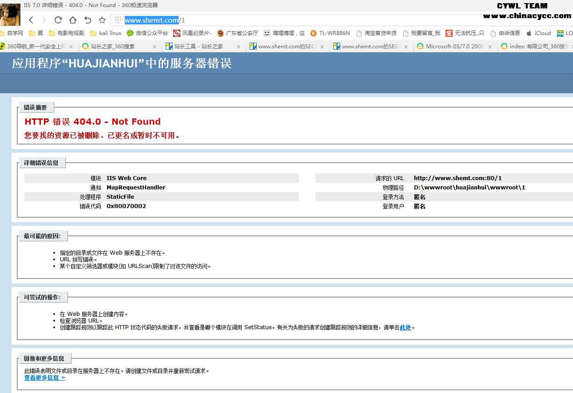This screenshot has width=573, height=393.
Task: Close the 站长工具 - 站长之家 tab
Action: click(x=238, y=47)
